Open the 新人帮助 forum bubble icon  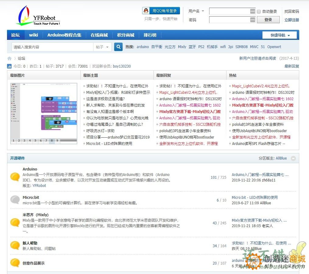15,245
